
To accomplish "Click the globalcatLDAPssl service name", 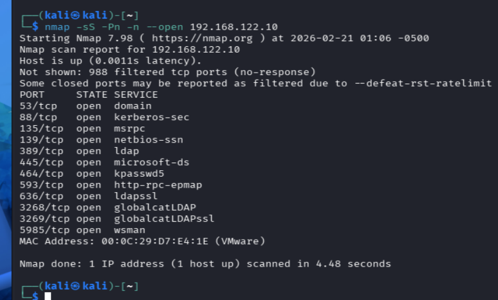I will (x=164, y=218).
